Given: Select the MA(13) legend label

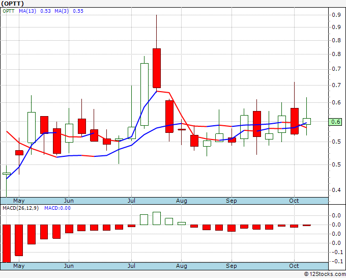Looking at the screenshot, I should (27, 11).
